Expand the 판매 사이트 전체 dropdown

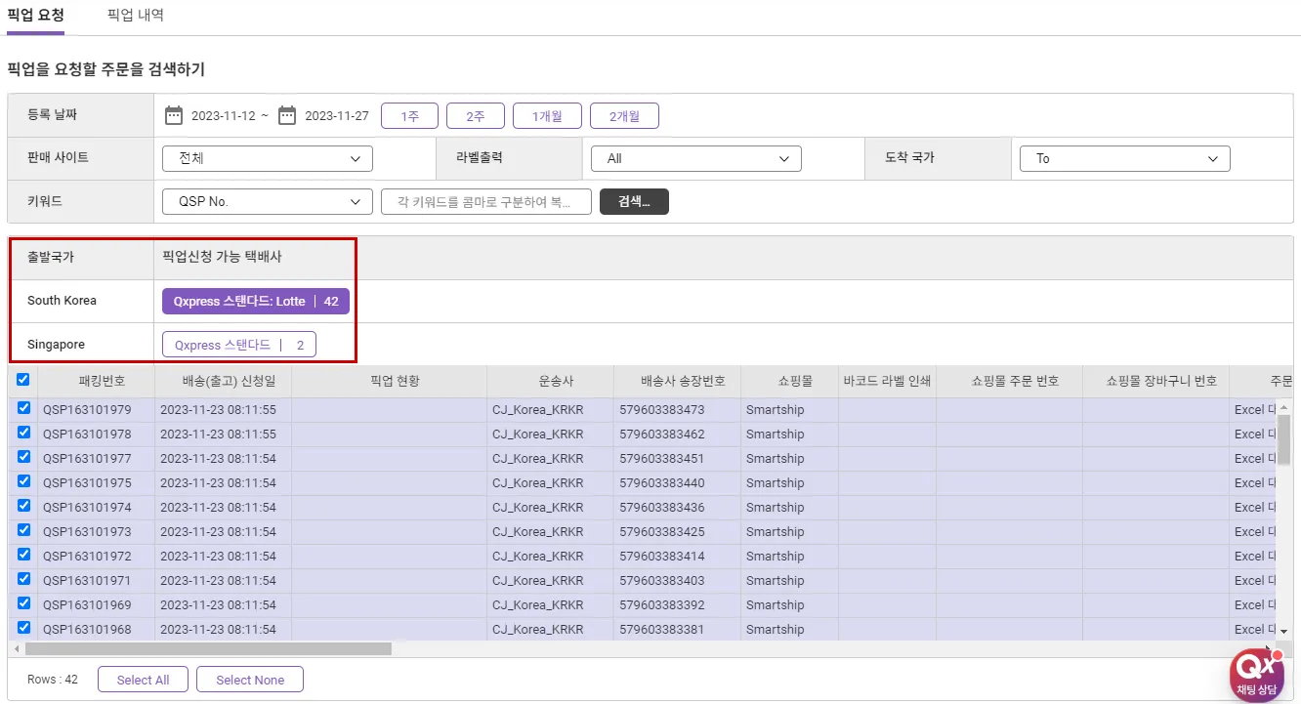tap(268, 158)
